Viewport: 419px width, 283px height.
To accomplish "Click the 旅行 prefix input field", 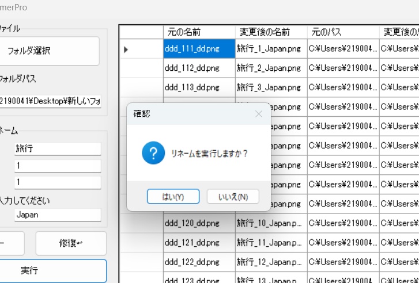I will click(58, 148).
